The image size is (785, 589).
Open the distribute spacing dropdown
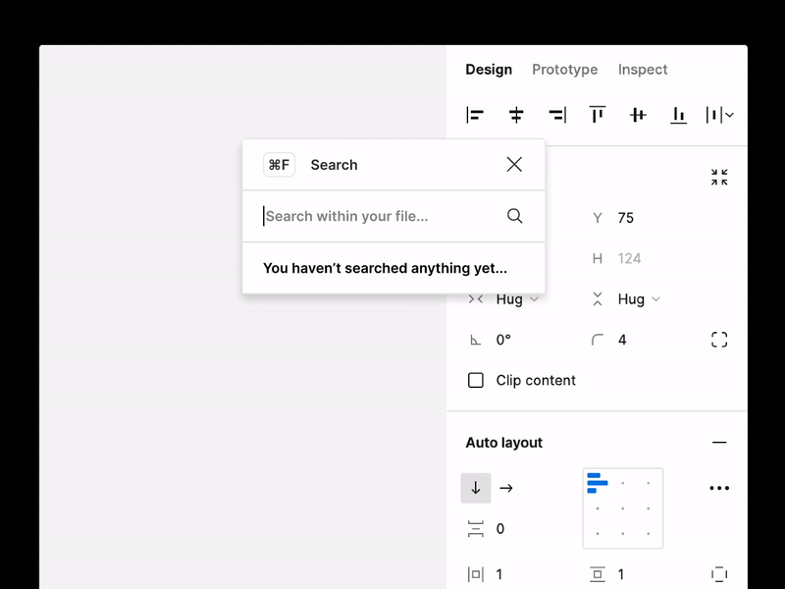click(720, 115)
